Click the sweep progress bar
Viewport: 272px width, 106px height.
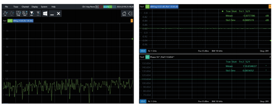tap(110, 7)
